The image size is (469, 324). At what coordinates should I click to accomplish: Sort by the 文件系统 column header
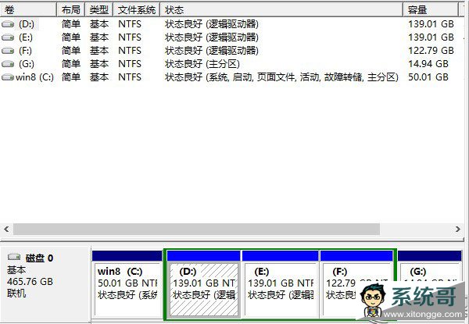pyautogui.click(x=136, y=10)
